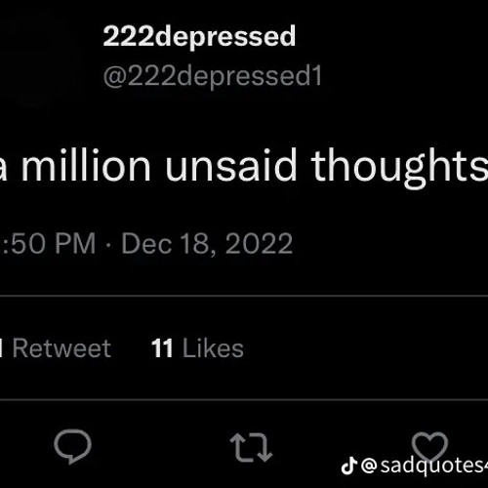Click divider line above Retweet stats

coord(244,296)
